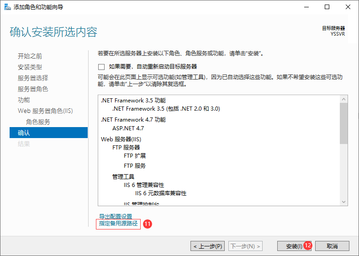Enable automatic restart of the destination server checkbox
359x256 pixels.
pyautogui.click(x=101, y=67)
